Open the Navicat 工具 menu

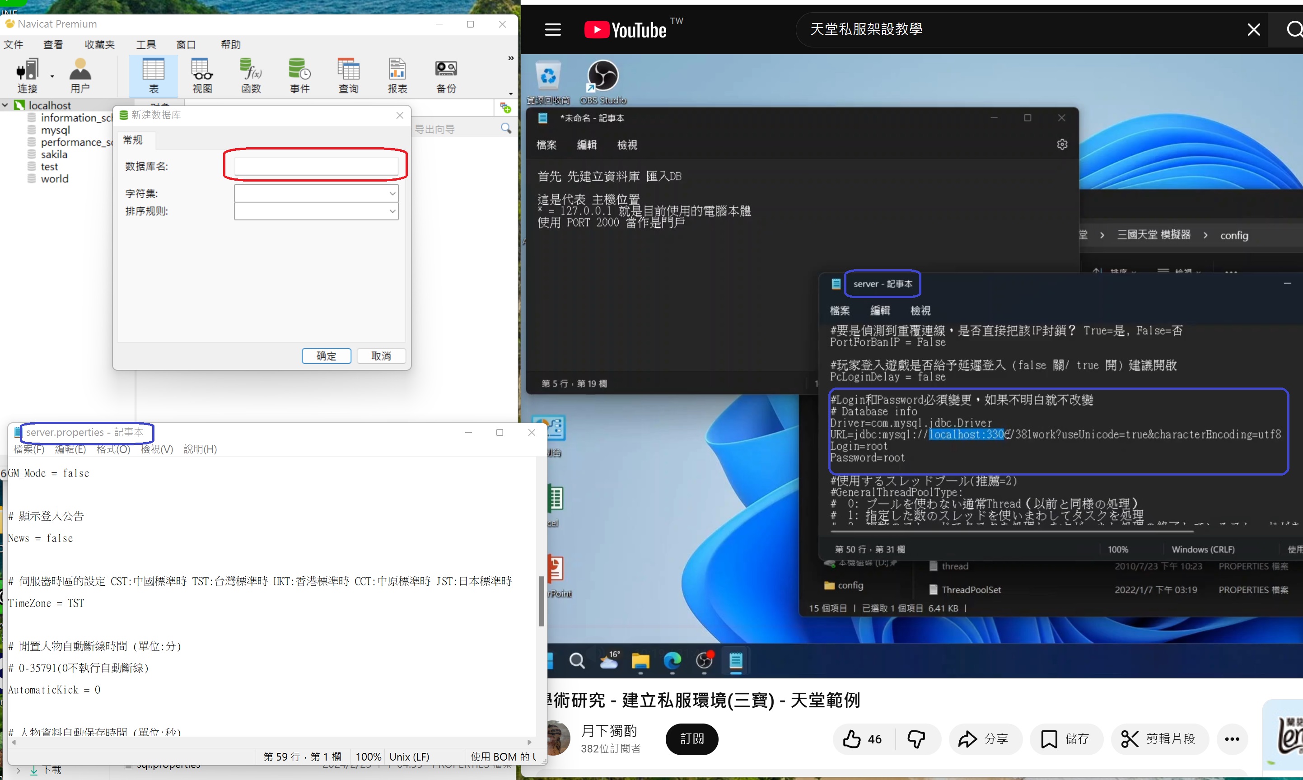(x=146, y=45)
